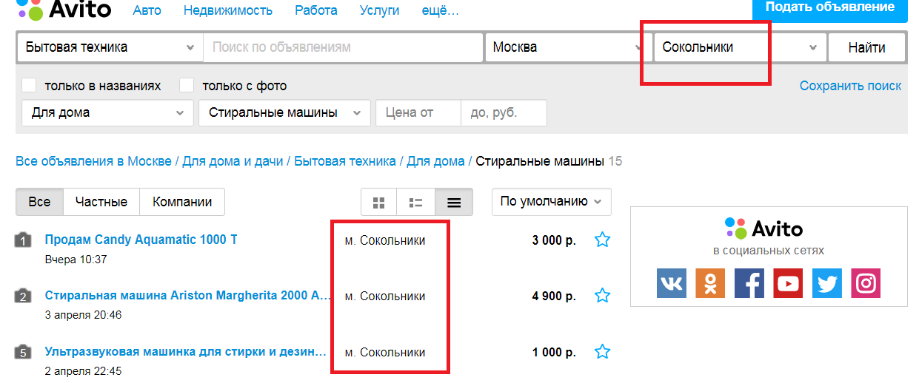Open Avito VK social page icon
This screenshot has height=383, width=919.
[672, 283]
